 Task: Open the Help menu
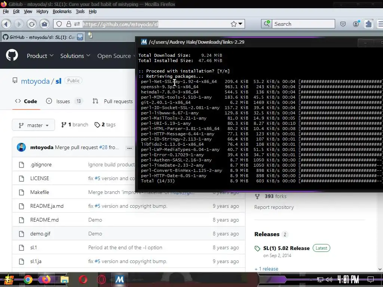(x=93, y=12)
